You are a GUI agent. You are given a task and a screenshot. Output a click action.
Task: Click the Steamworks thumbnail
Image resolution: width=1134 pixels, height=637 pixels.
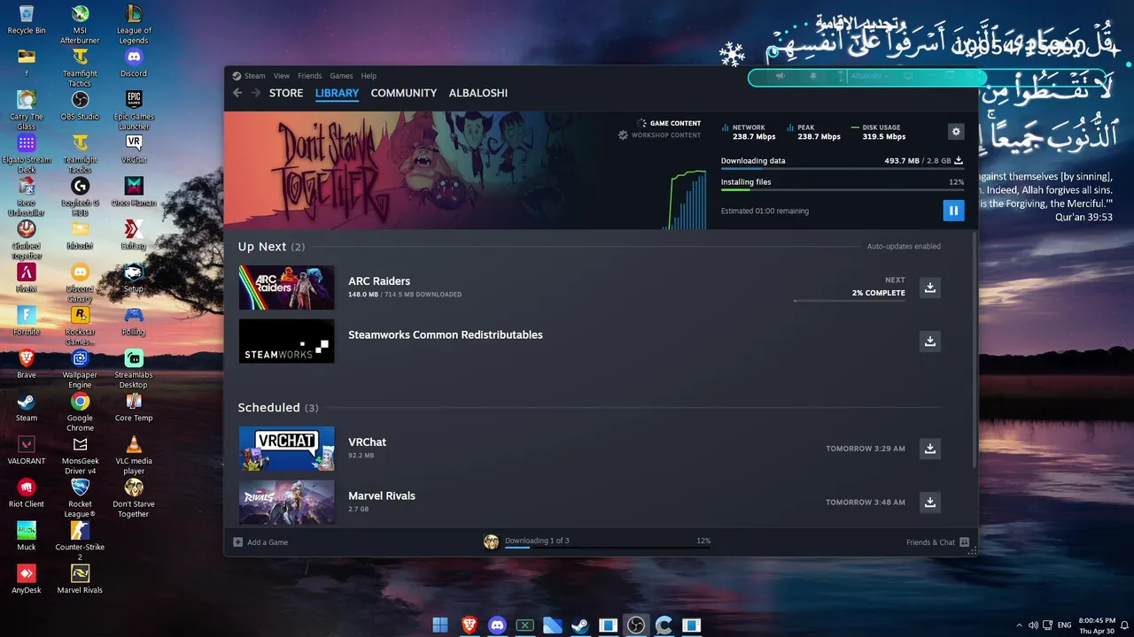click(x=286, y=341)
